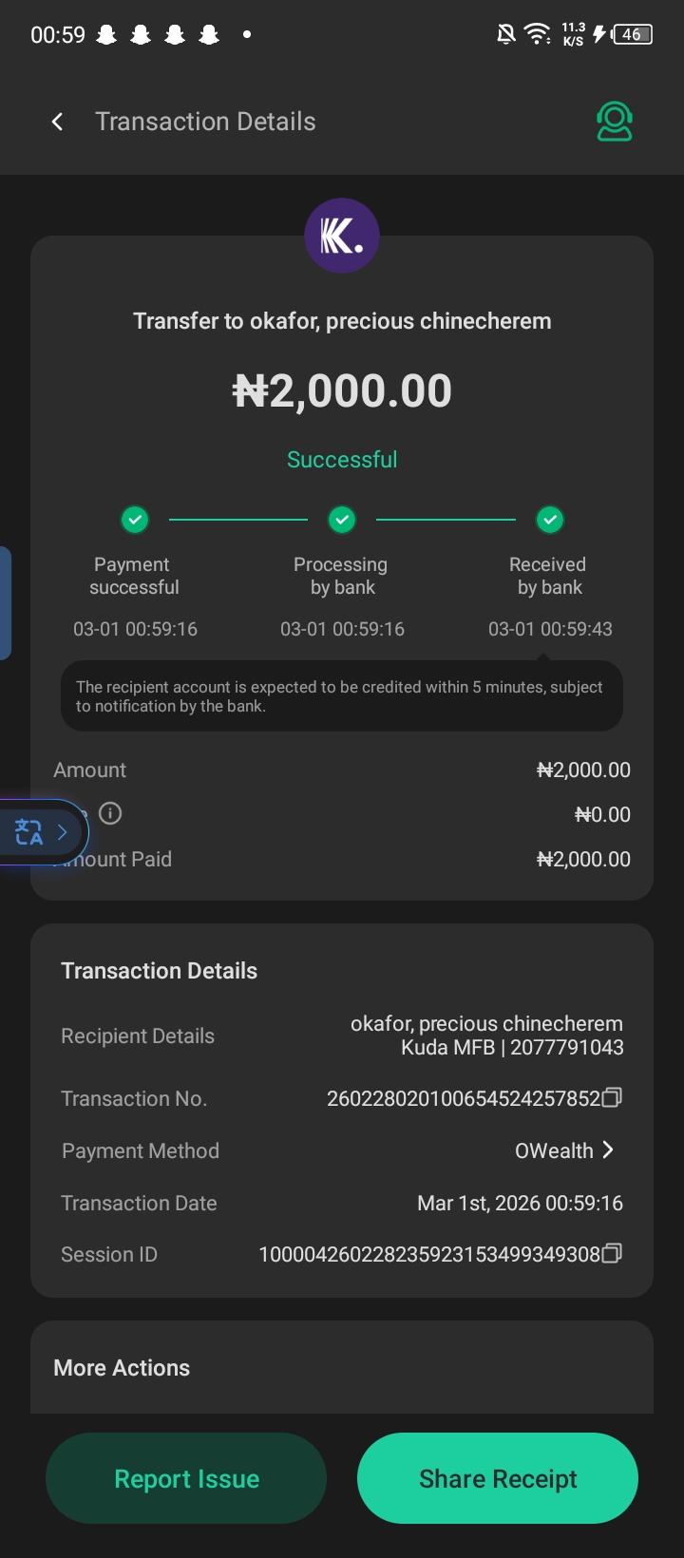The height and width of the screenshot is (1558, 684).
Task: Expand translate widget chevron arrow
Action: pos(63,832)
